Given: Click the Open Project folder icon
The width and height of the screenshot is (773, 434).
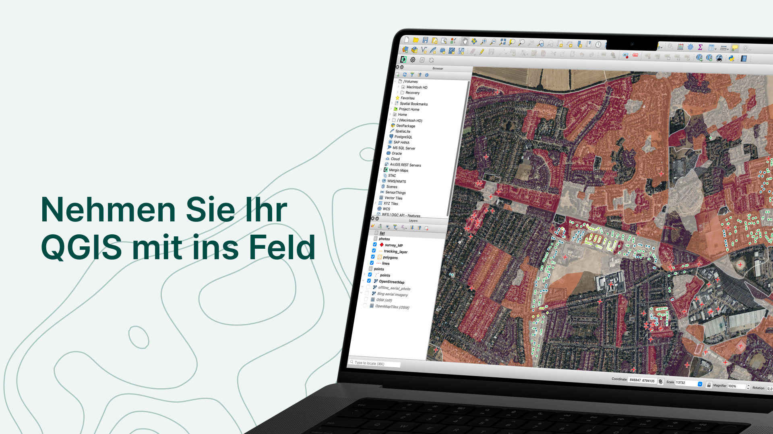Looking at the screenshot, I should [416, 40].
